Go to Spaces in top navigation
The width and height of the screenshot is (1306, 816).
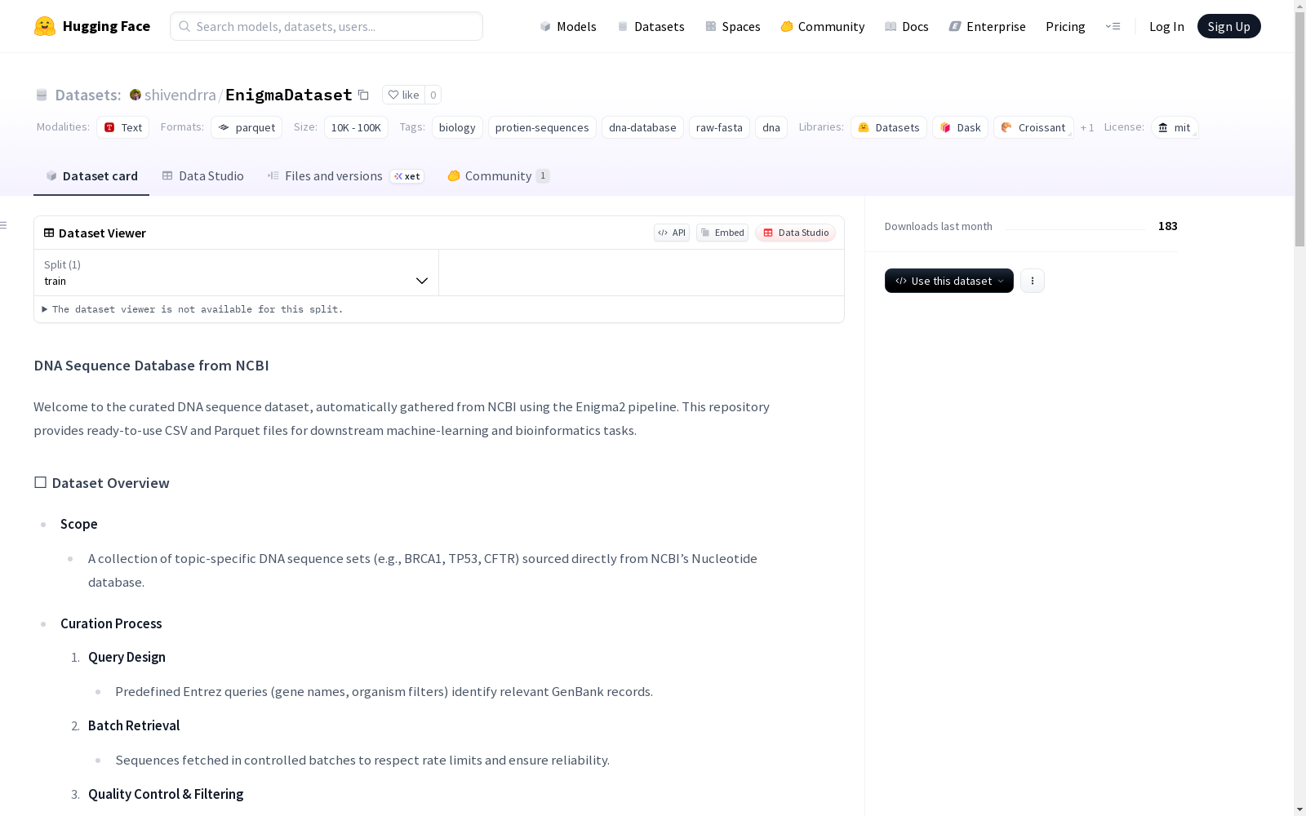[733, 26]
